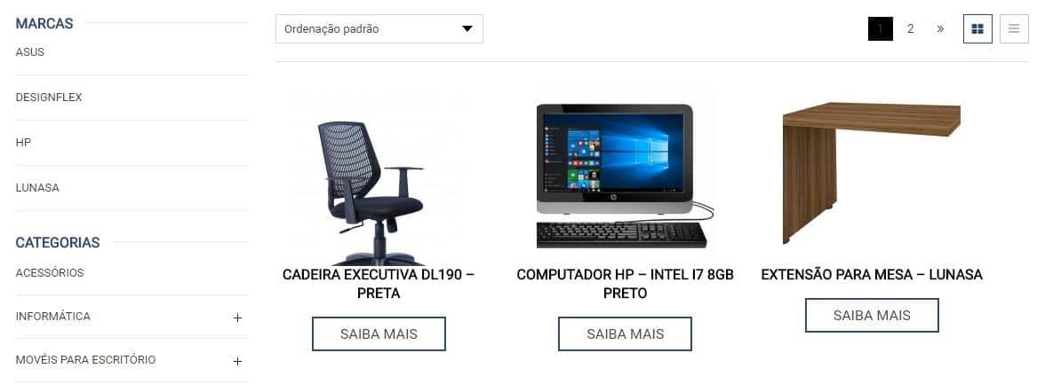
Task: Click Saiba Mais under Cadeira Executiva
Action: click(379, 334)
